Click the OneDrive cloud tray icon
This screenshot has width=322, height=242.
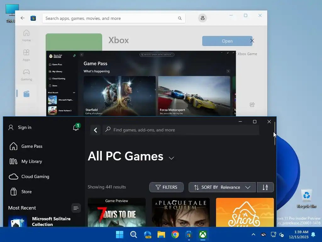point(264,234)
